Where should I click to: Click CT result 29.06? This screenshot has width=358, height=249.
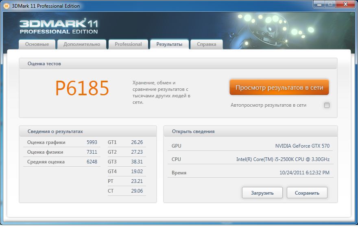137,191
